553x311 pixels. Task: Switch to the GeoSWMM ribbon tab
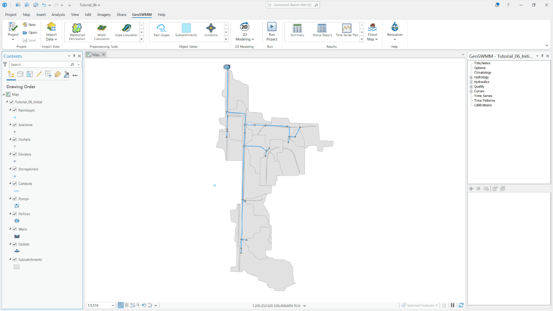142,15
